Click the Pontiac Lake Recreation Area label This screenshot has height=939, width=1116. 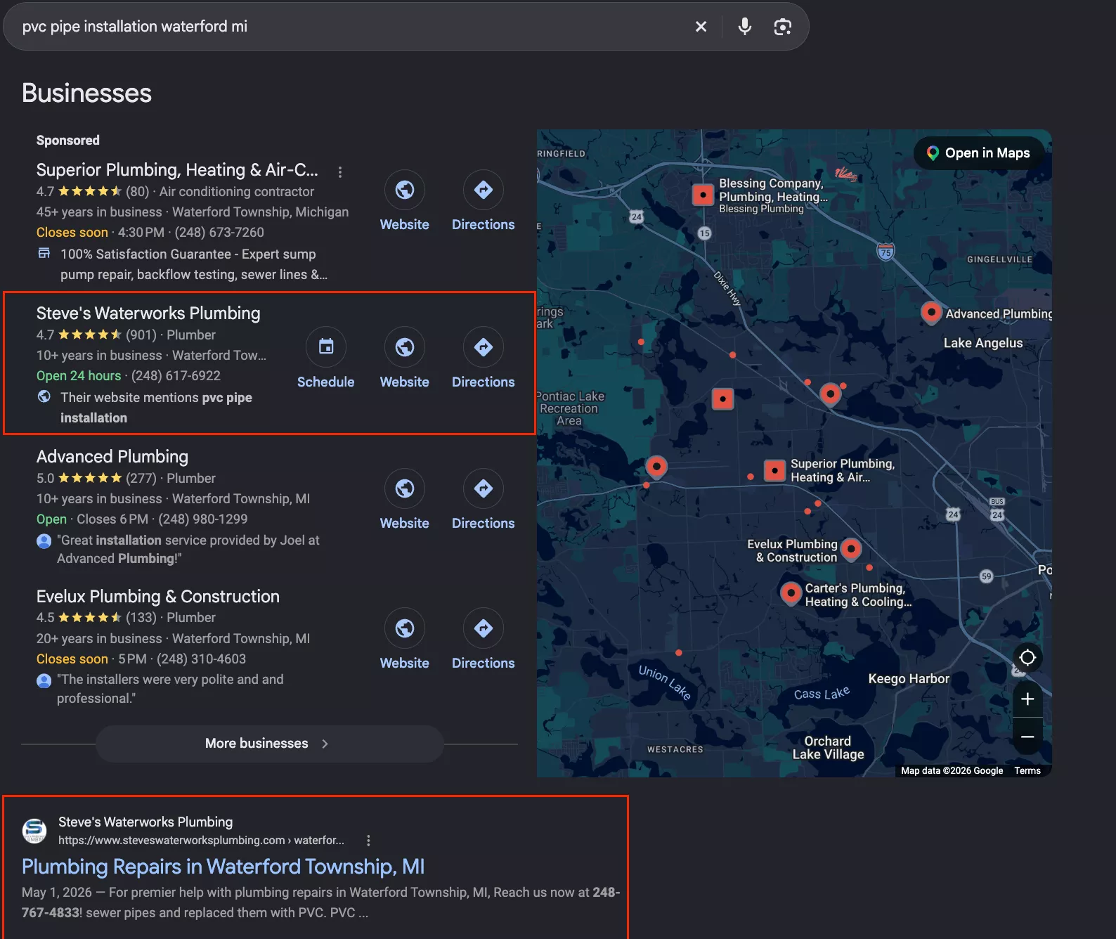point(570,408)
